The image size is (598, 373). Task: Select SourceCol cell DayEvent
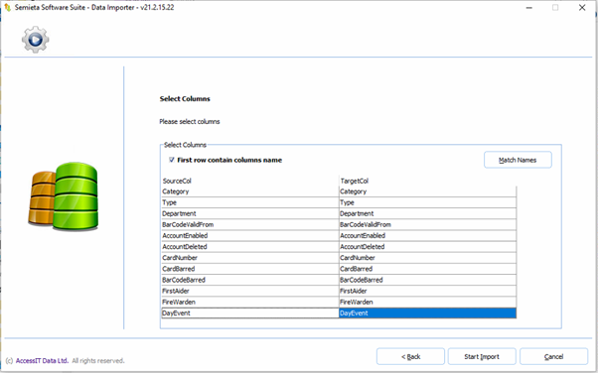pos(250,313)
